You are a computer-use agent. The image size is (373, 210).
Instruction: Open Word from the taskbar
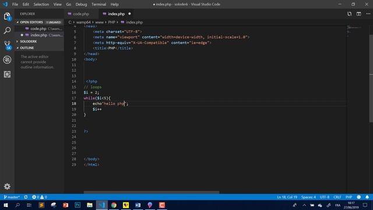point(138,205)
